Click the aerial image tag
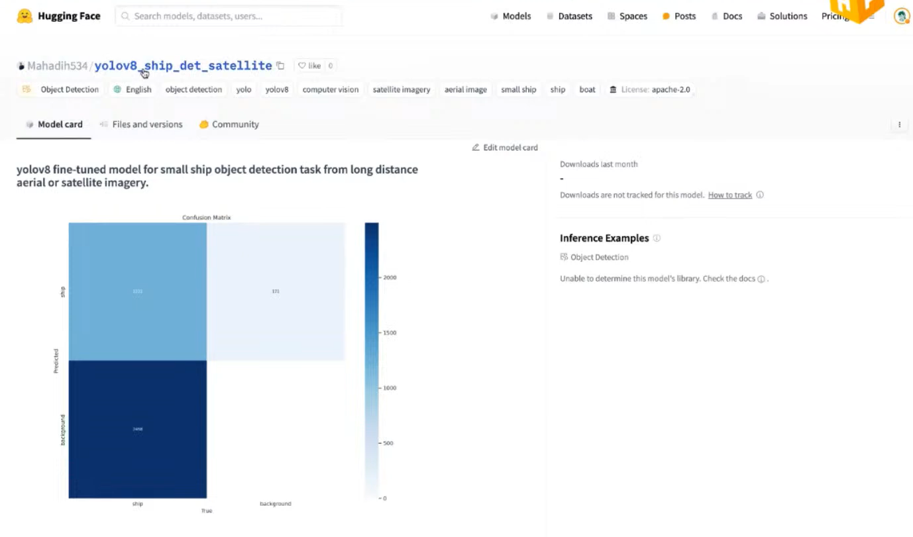This screenshot has height=537, width=913. coord(466,89)
